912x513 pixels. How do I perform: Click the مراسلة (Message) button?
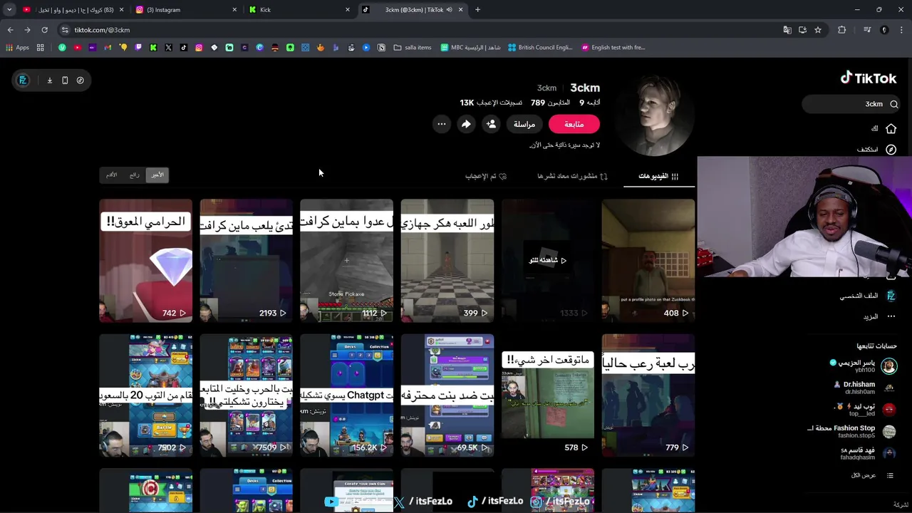click(524, 124)
